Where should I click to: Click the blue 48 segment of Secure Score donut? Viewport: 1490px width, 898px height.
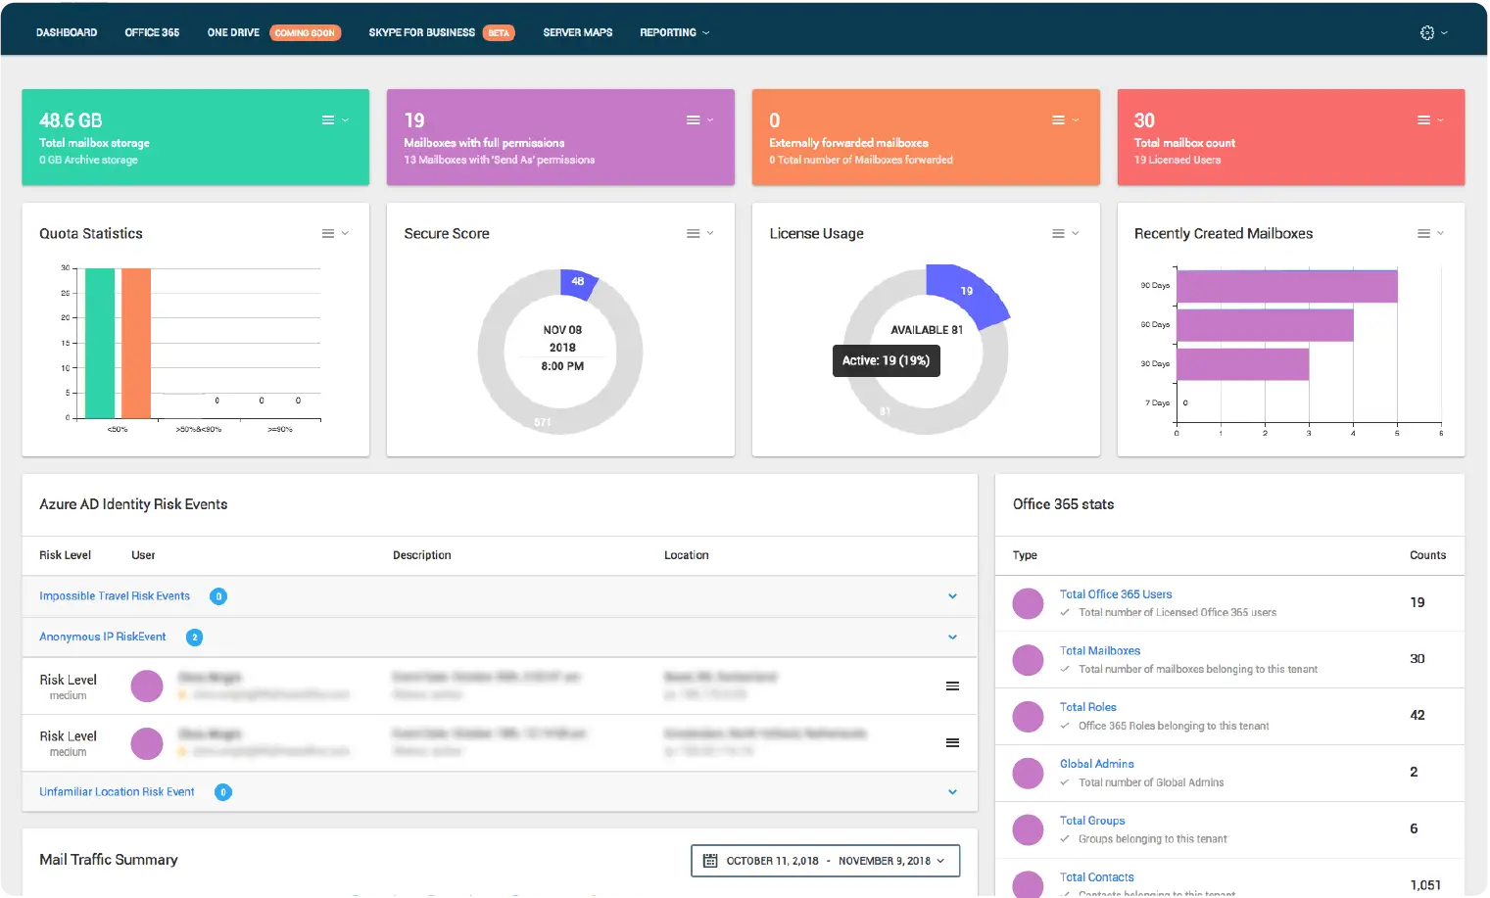[577, 283]
